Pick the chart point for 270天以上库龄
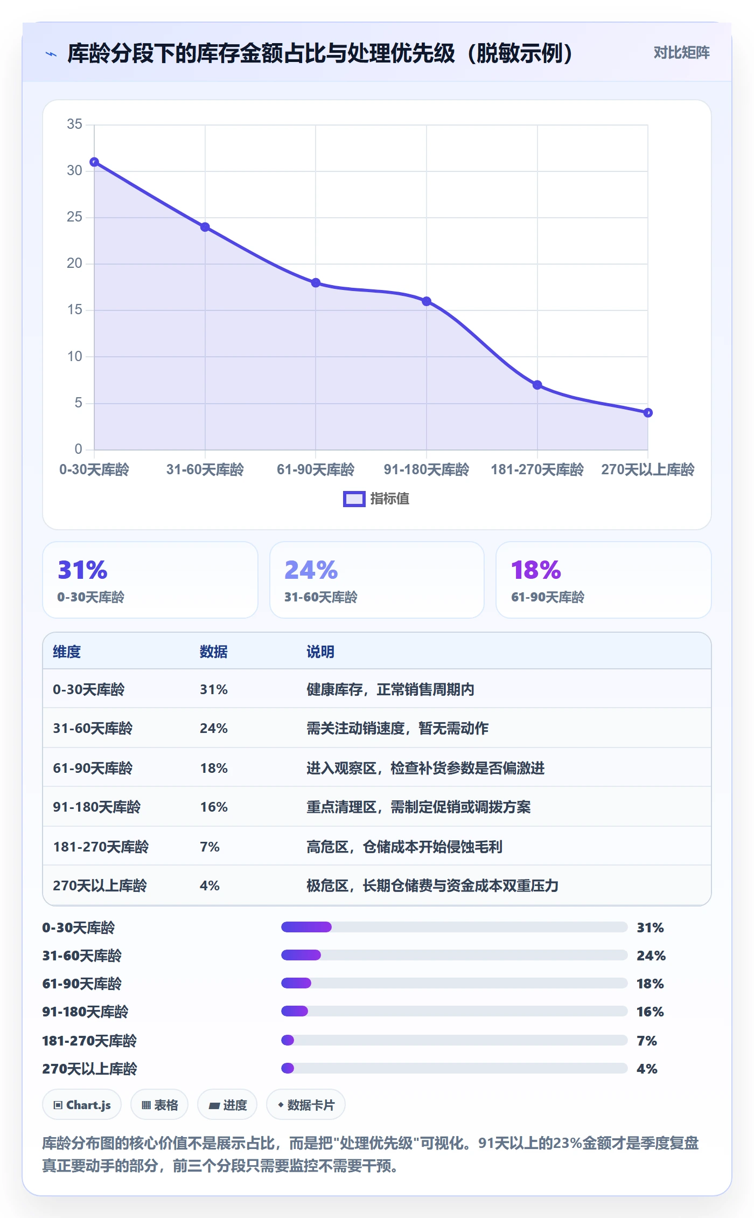 (648, 413)
